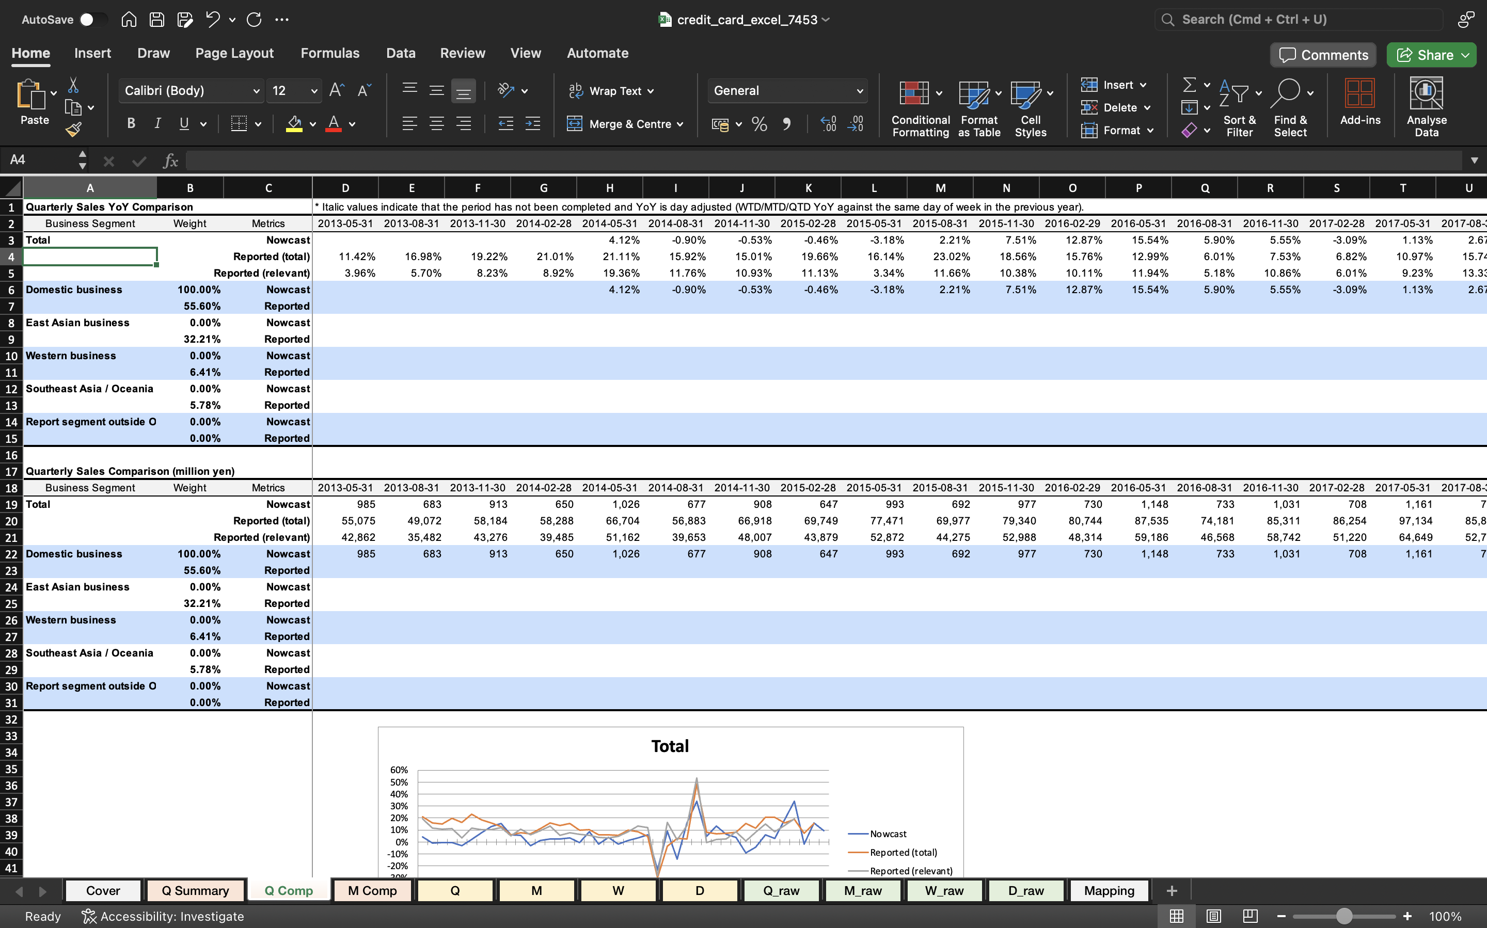Click Increase Font Size icon

337,91
